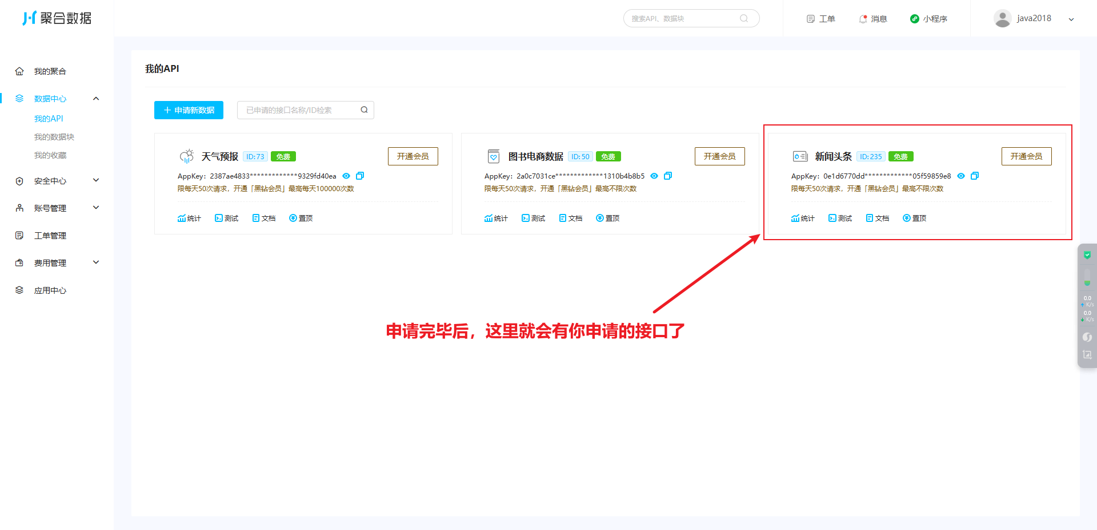Screen dimensions: 1097x530
Task: Click the 新闻头条 card icon
Action: (x=800, y=156)
